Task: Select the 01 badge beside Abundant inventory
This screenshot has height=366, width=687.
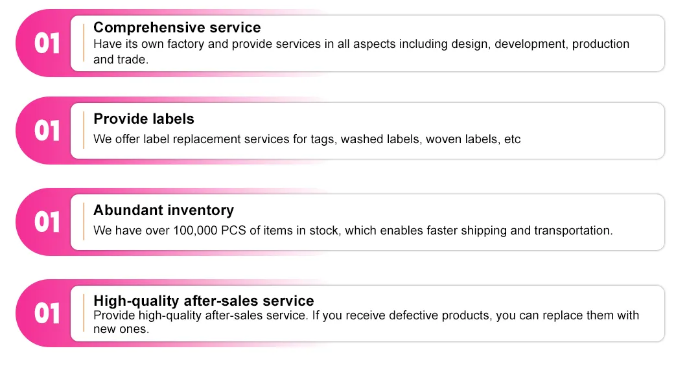Action: click(47, 222)
